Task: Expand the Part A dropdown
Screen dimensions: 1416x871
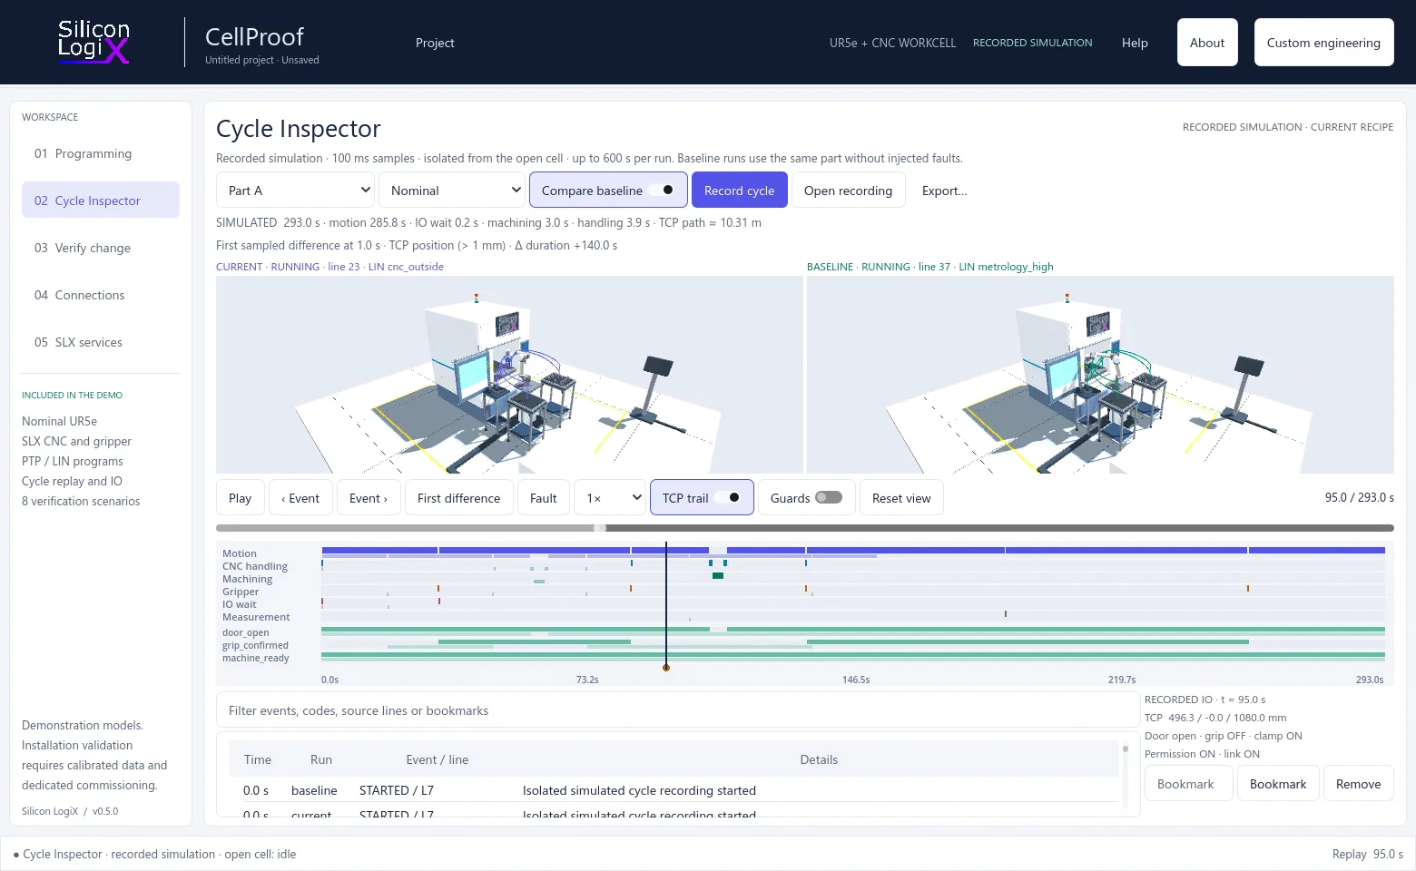Action: coord(295,191)
